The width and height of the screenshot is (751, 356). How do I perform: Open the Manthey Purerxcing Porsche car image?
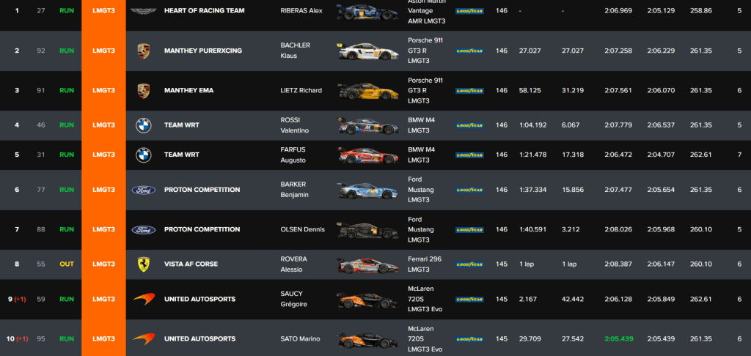(368, 51)
